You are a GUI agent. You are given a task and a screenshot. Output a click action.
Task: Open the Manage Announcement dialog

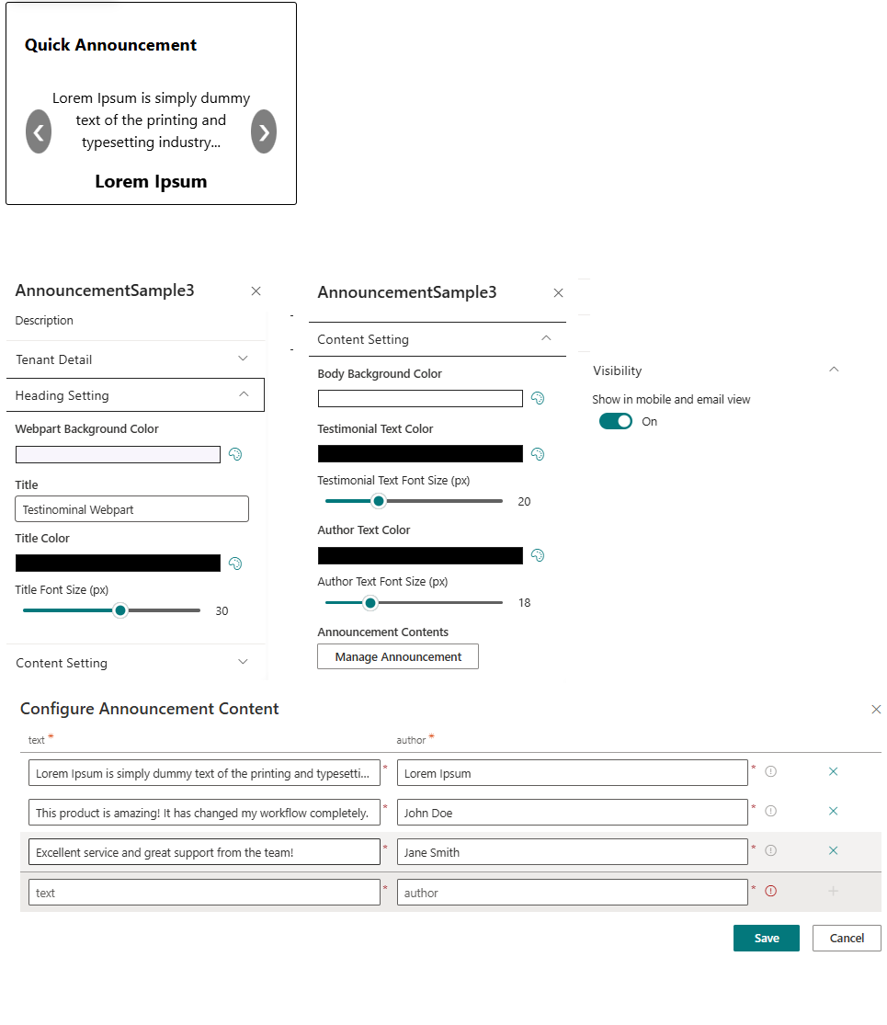pos(397,656)
